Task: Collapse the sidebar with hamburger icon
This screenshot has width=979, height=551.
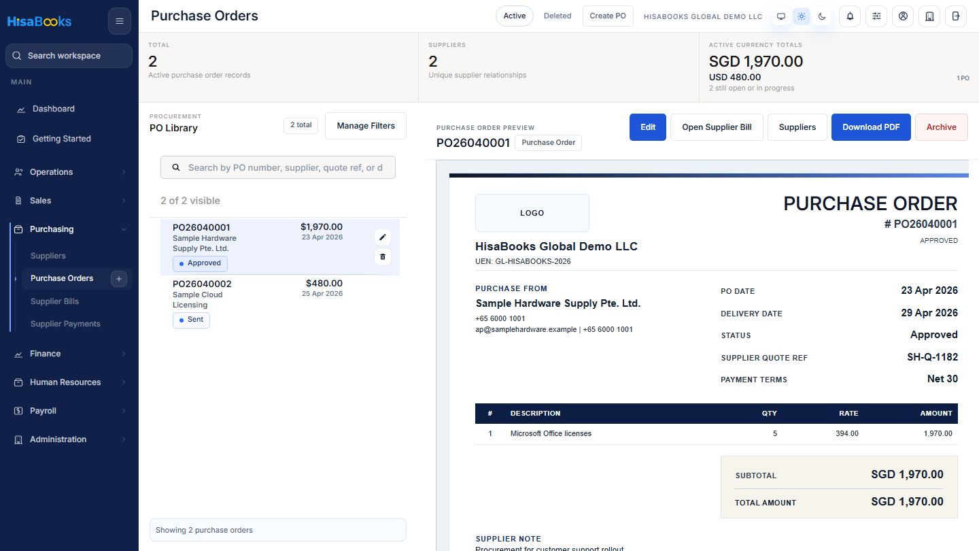Action: 120,21
